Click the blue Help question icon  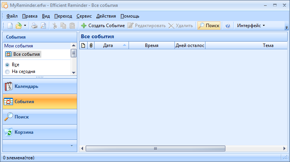(228, 26)
